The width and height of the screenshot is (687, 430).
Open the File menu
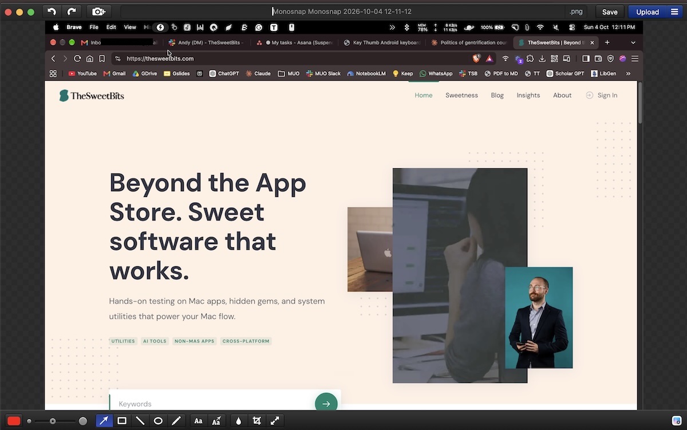coord(94,27)
